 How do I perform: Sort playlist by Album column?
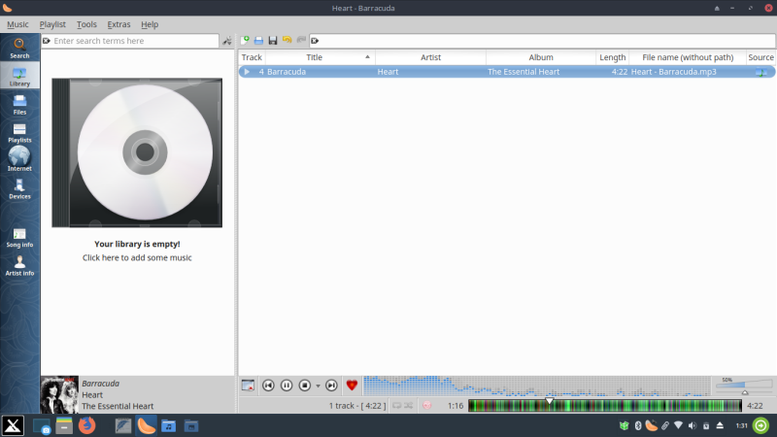[541, 57]
